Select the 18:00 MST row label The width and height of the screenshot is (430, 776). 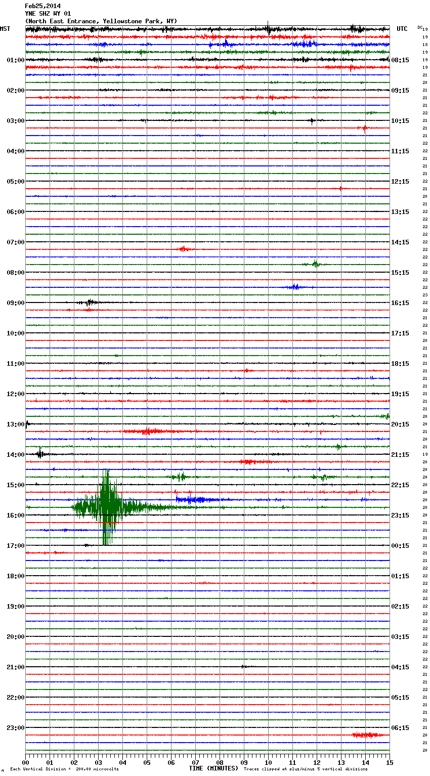pos(16,576)
